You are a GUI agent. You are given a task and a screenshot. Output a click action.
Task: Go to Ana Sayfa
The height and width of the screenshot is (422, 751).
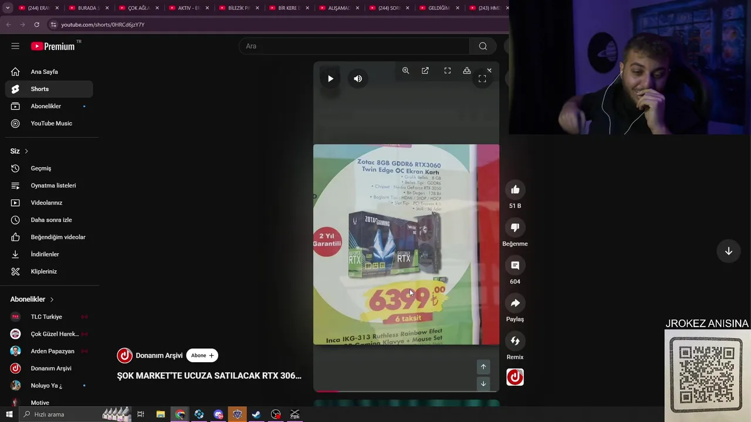tap(49, 72)
